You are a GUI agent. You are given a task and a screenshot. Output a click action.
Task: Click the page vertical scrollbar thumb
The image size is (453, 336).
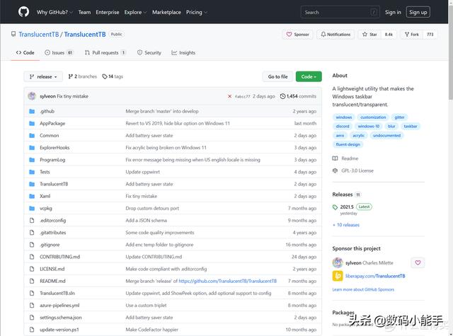451,53
